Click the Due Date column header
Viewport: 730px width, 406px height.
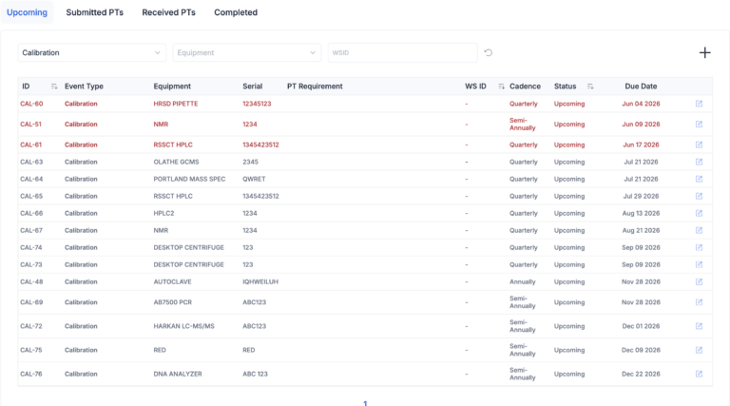point(641,87)
